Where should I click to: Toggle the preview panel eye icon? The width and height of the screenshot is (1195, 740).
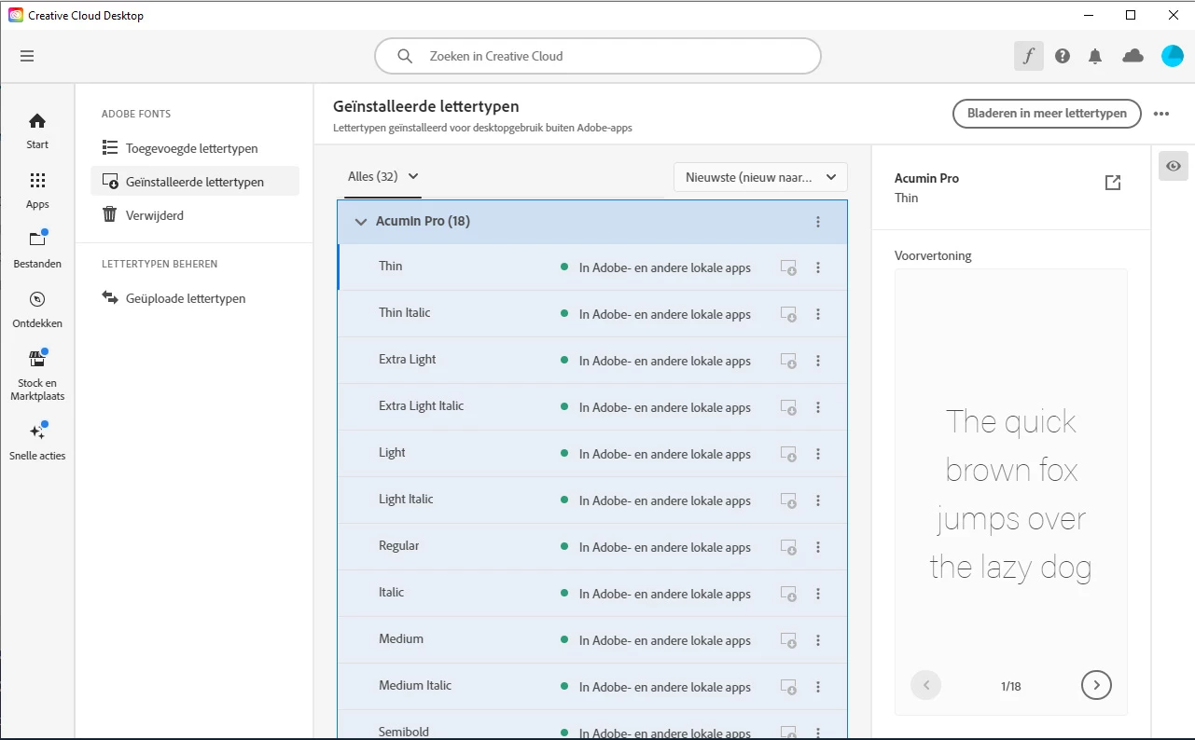point(1174,166)
